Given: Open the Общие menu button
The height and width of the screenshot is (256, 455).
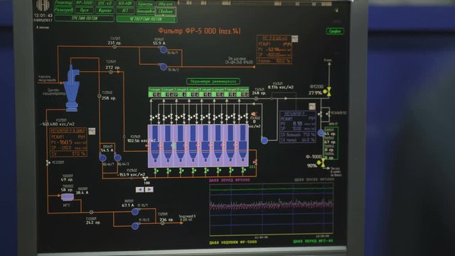Looking at the screenshot, I should coord(166,4).
